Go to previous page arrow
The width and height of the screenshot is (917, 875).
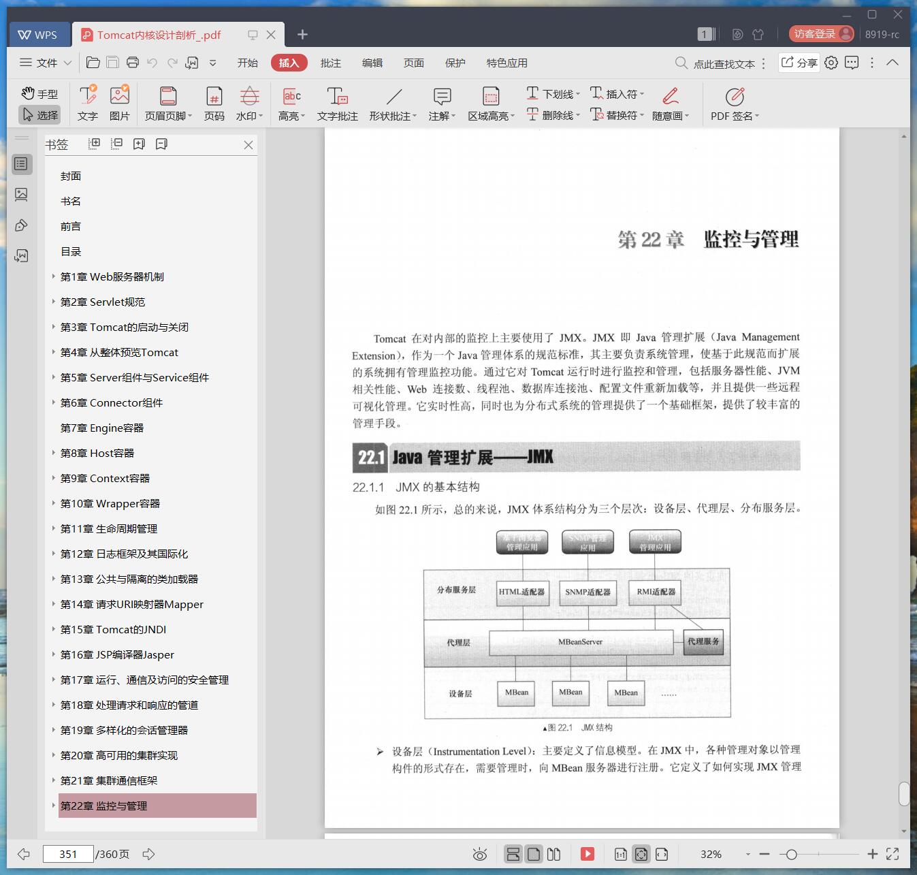[x=24, y=854]
